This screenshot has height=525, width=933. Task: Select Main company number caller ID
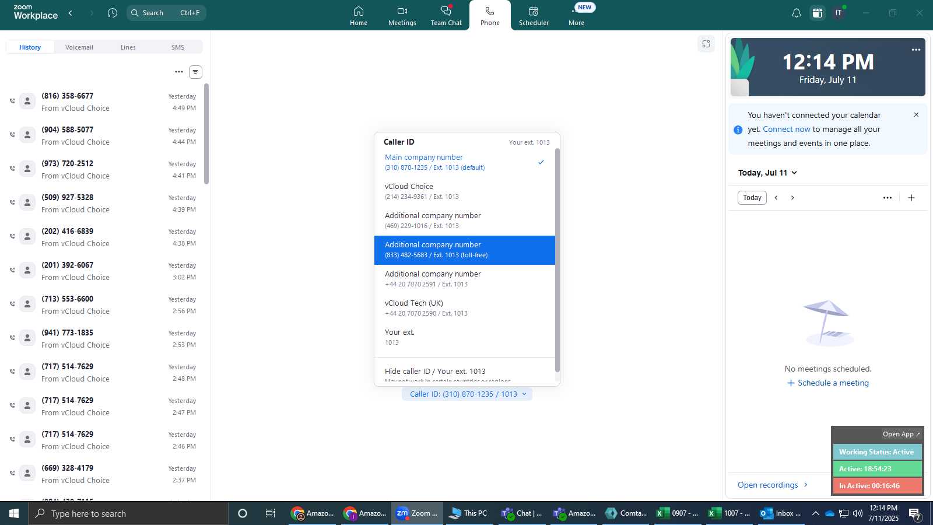464,162
